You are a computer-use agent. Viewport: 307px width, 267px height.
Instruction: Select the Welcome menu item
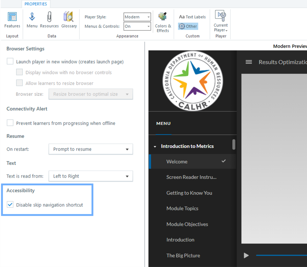point(192,161)
